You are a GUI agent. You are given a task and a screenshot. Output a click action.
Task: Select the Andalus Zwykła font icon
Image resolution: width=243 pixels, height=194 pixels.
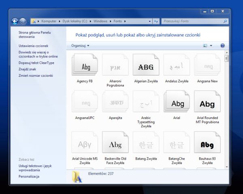click(x=177, y=65)
